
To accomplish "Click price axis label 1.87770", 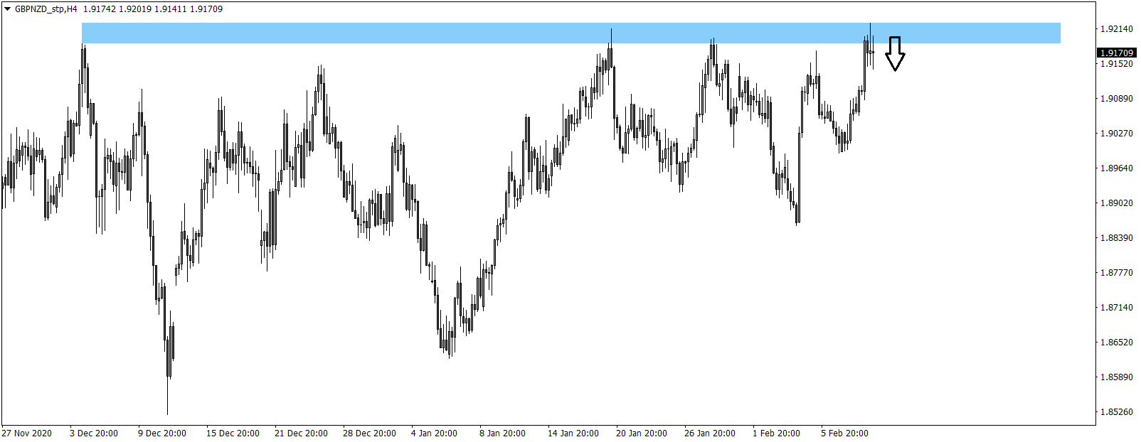I will coord(1117,273).
